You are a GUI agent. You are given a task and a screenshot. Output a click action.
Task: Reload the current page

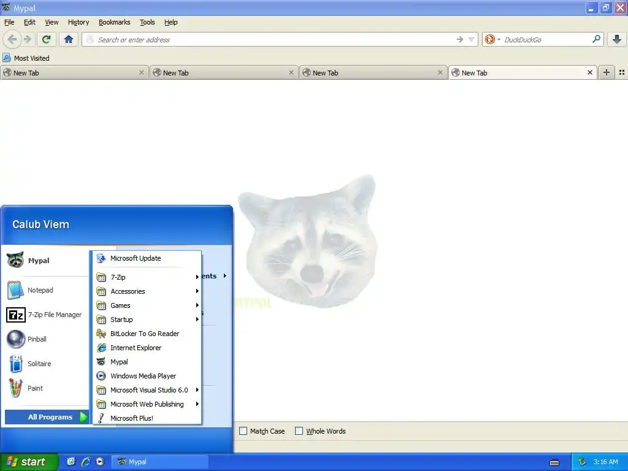tap(47, 39)
